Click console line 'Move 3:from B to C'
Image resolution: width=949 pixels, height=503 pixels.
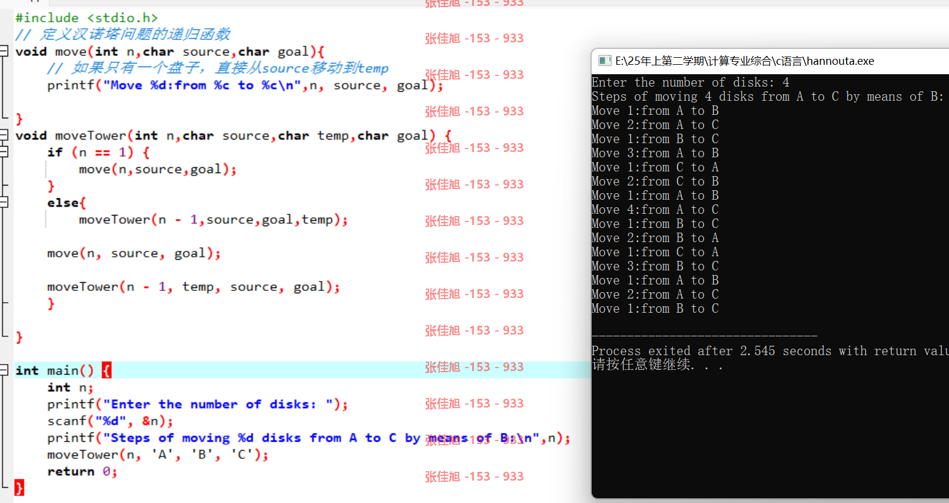(x=655, y=266)
